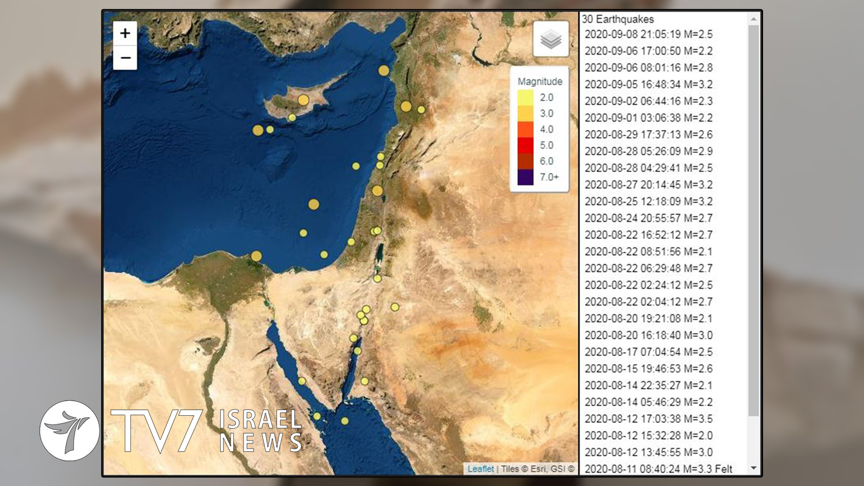This screenshot has height=486, width=864.
Task: Zoom in on the earthquake map
Action: [125, 33]
